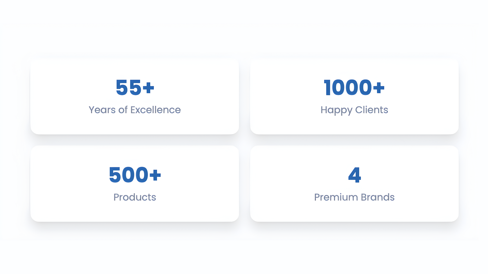Open the Products stat card

tap(135, 211)
